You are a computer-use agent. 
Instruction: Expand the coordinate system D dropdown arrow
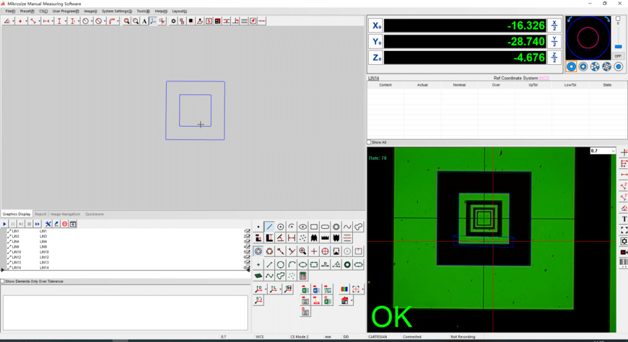click(x=265, y=289)
